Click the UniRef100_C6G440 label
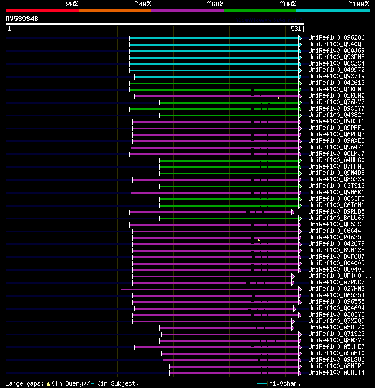Screen dimensions: 375x388 336,231
